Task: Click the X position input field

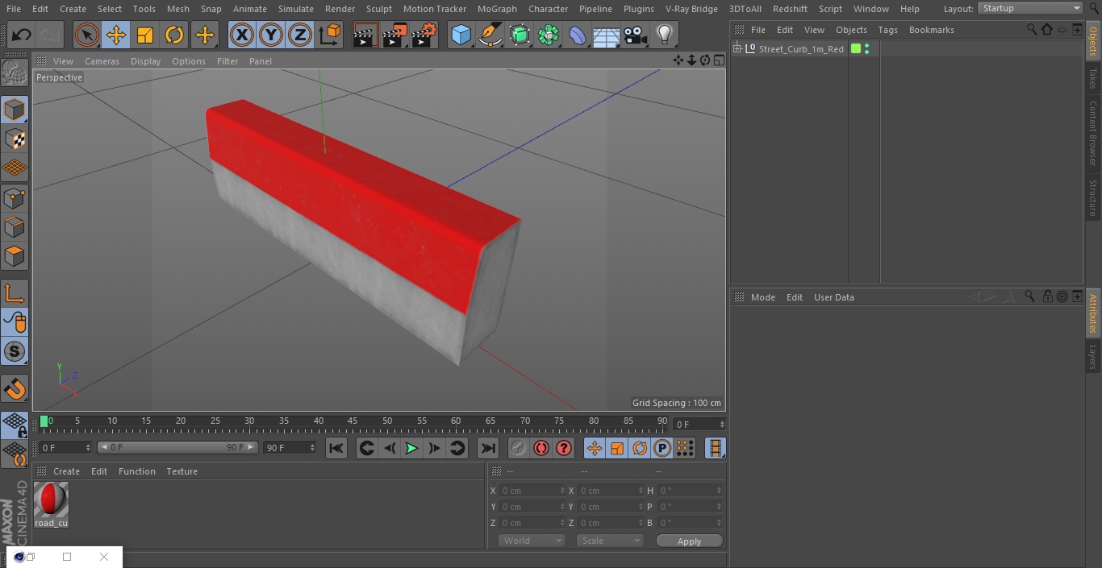Action: coord(532,491)
